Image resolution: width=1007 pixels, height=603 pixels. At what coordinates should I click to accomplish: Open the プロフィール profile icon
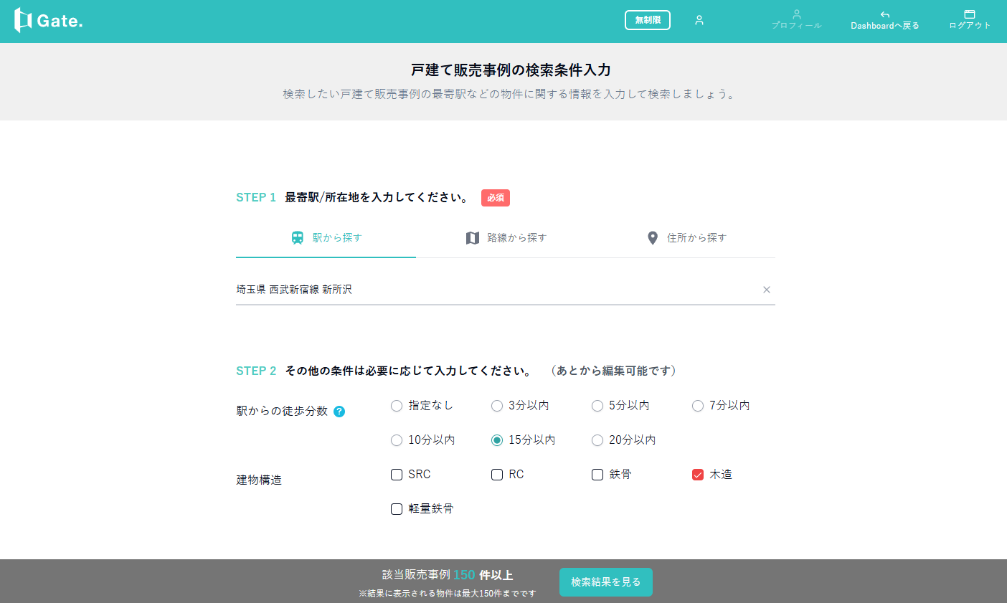796,14
